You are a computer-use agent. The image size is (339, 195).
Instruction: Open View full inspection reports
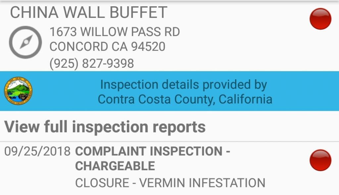click(105, 127)
